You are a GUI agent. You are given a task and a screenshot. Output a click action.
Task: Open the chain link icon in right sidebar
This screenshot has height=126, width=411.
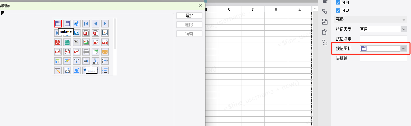324,11
